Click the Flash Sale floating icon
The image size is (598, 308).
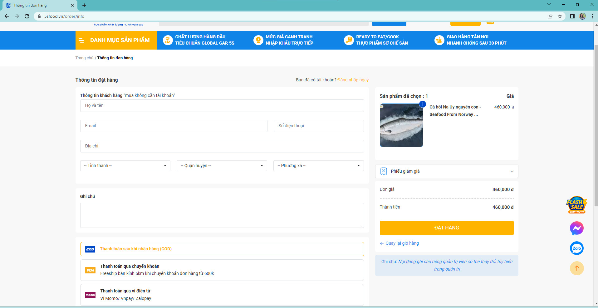(x=576, y=205)
